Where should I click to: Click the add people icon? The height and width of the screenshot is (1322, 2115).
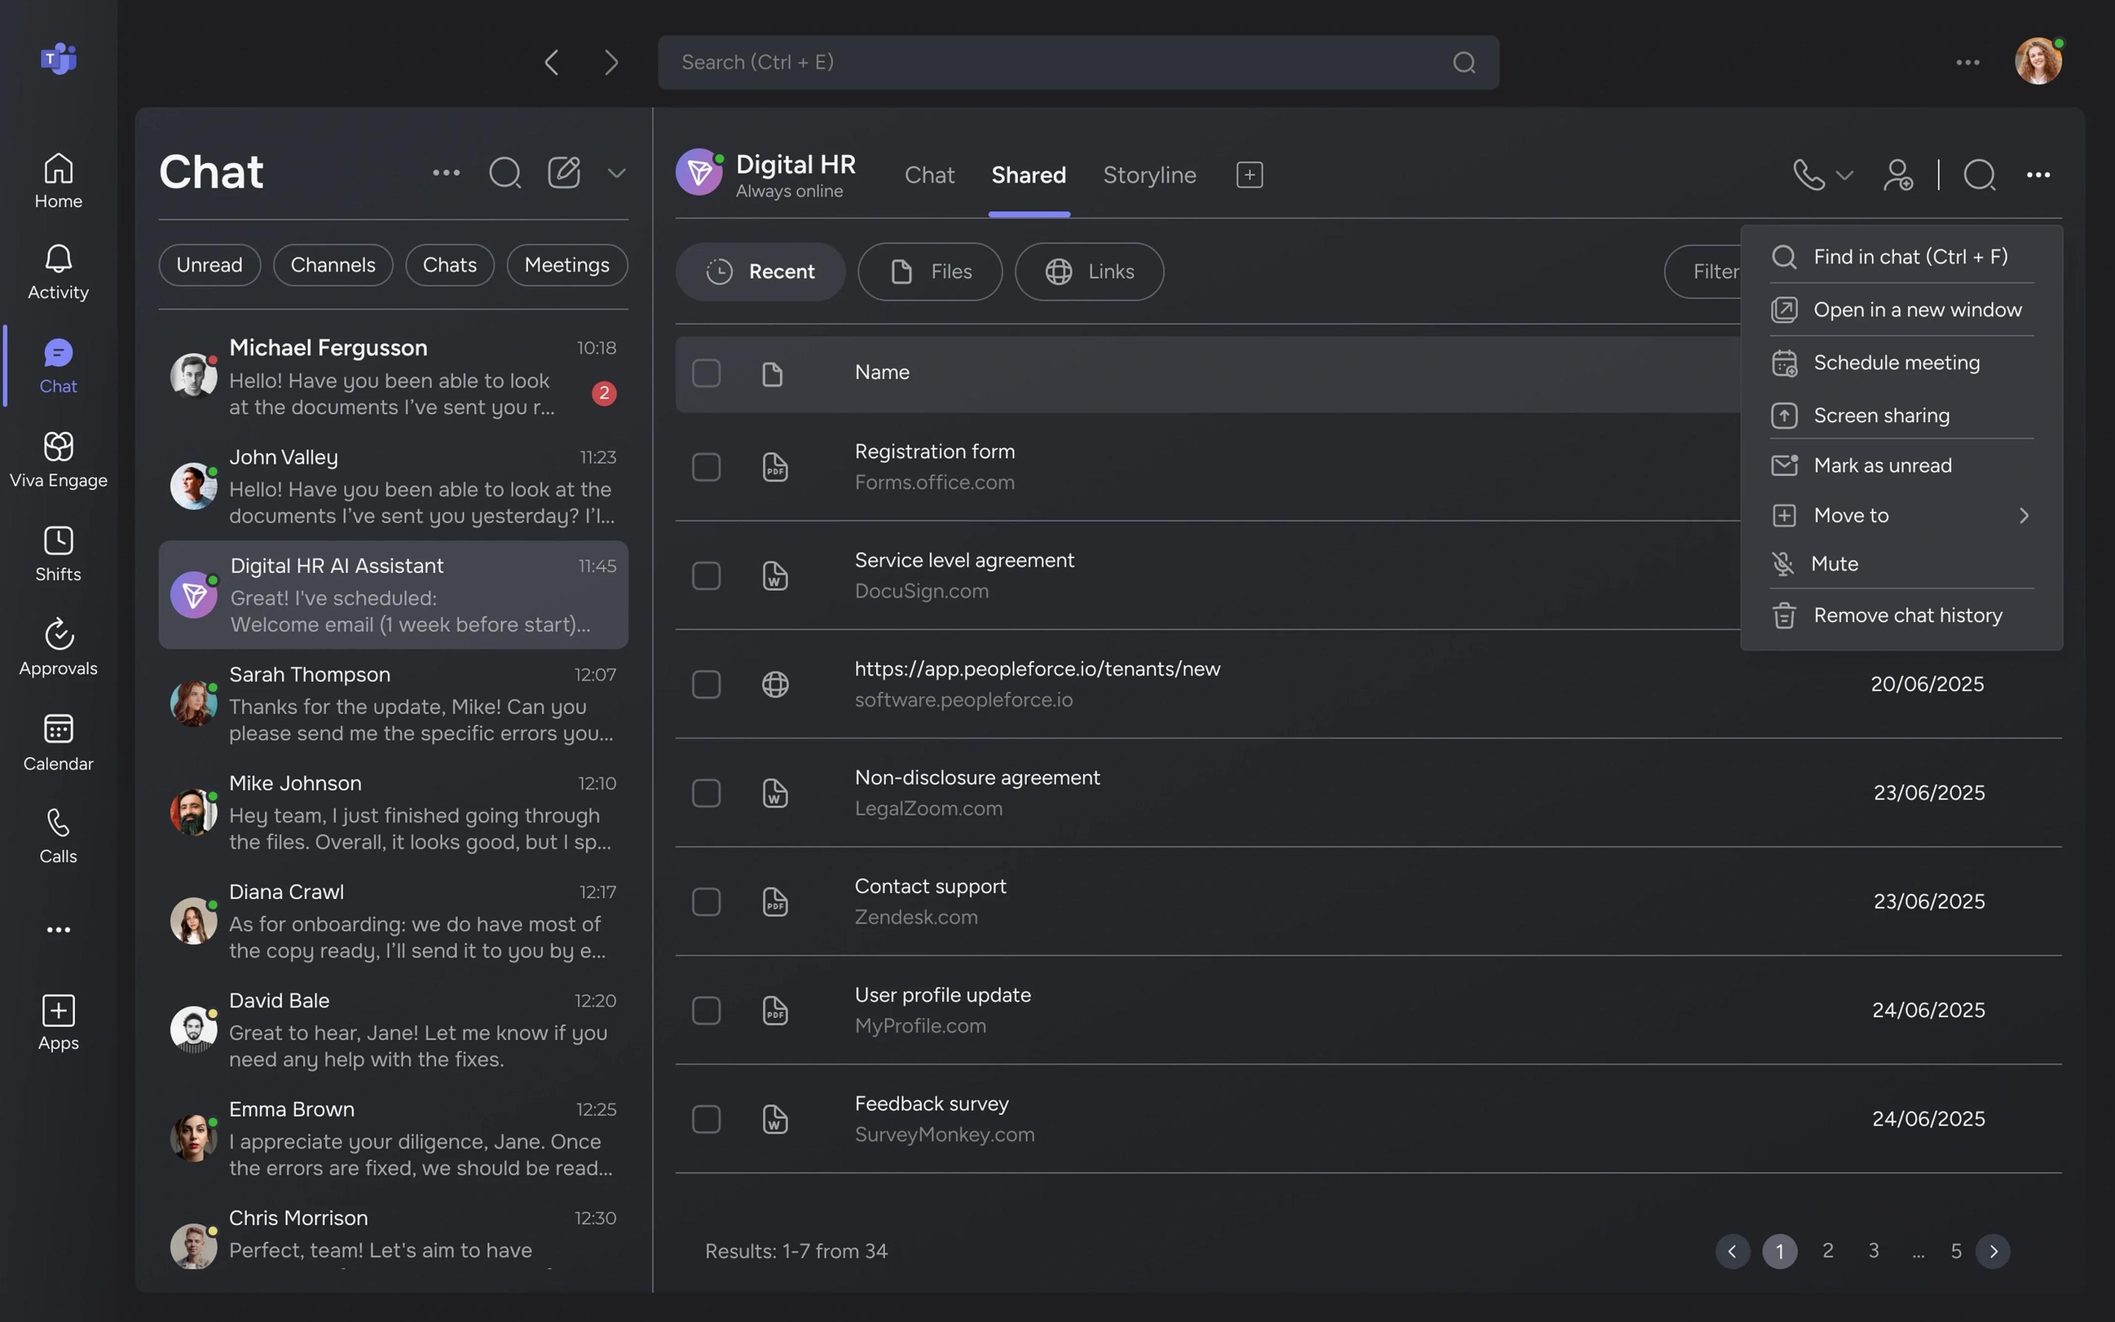[1897, 174]
